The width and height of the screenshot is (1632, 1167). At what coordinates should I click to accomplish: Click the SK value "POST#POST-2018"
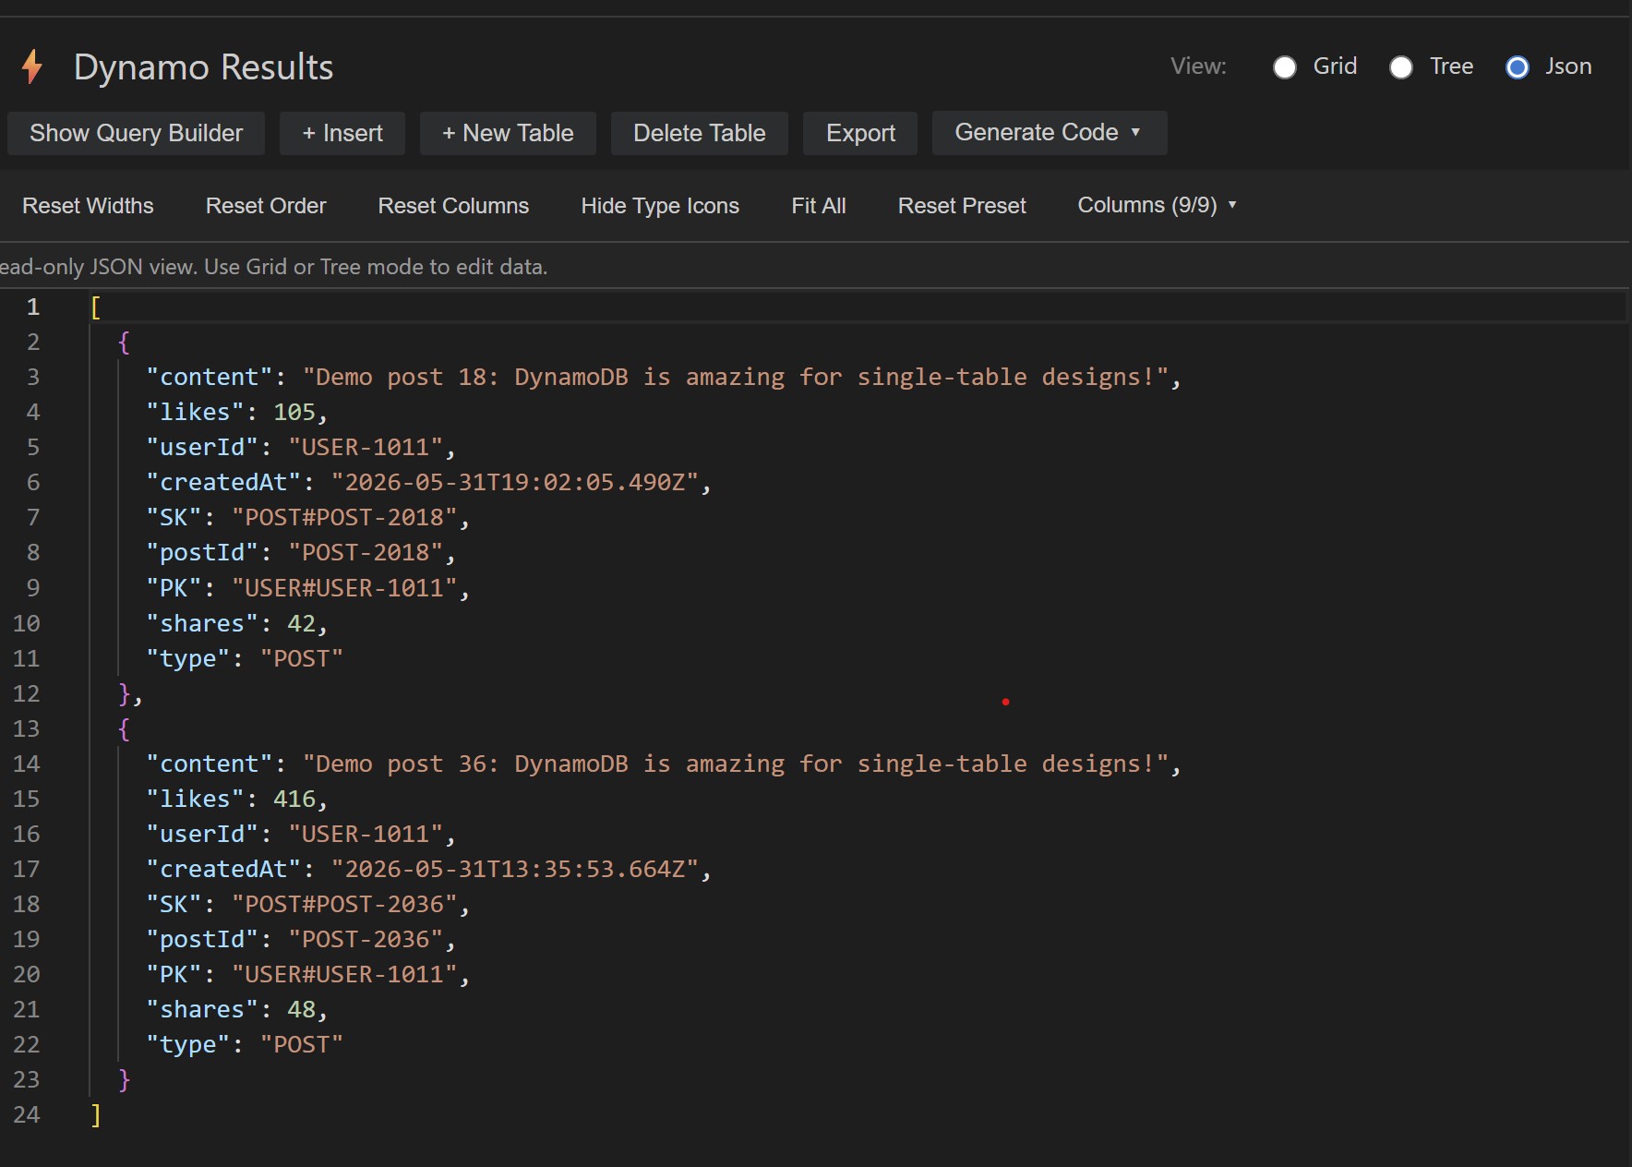click(x=344, y=517)
